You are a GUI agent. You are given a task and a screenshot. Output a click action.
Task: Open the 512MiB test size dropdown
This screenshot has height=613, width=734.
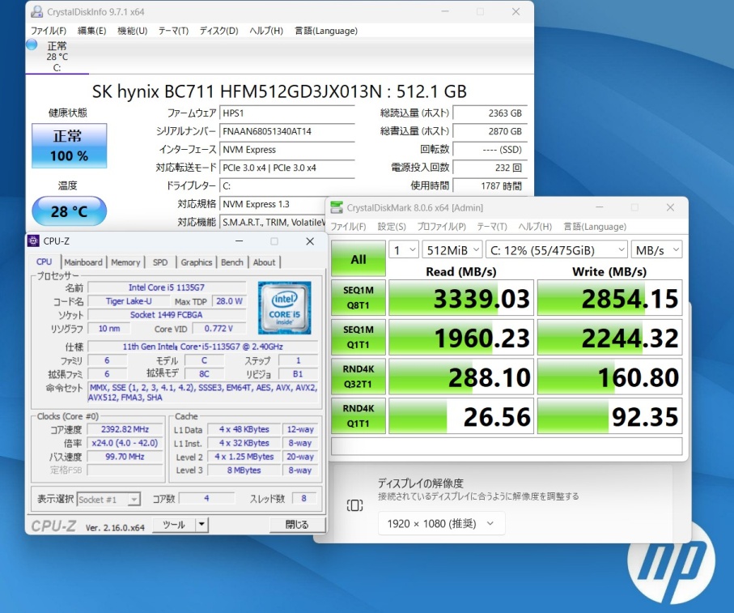click(x=452, y=250)
